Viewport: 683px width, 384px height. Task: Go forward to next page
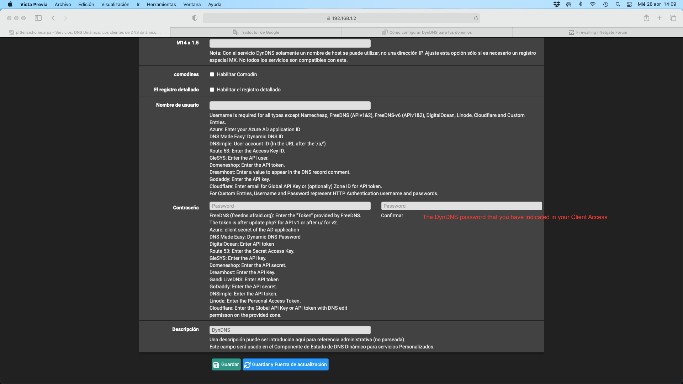coord(65,18)
